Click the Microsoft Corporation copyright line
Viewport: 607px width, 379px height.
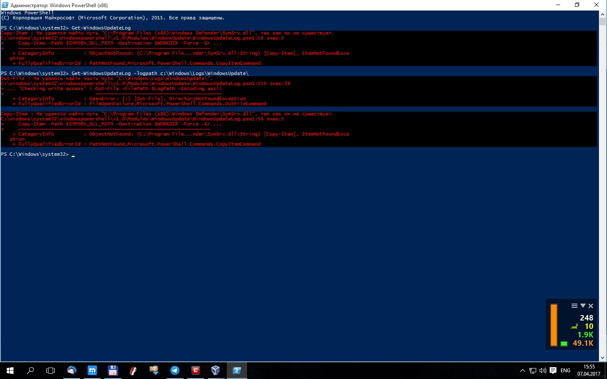113,18
